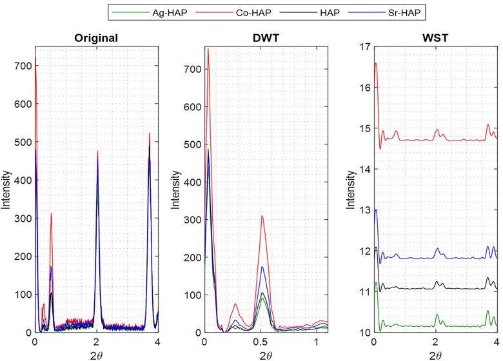The width and height of the screenshot is (503, 361).
Task: Select the Co-HAP legend label
Action: point(253,13)
